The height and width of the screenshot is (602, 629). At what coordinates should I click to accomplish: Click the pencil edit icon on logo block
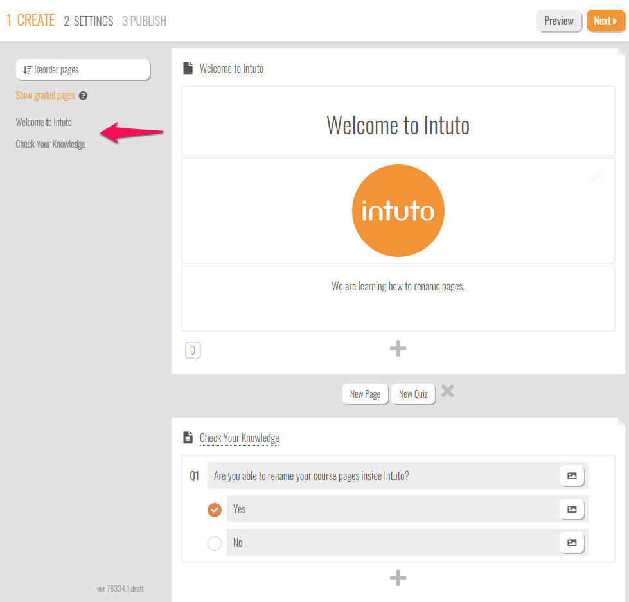(595, 179)
